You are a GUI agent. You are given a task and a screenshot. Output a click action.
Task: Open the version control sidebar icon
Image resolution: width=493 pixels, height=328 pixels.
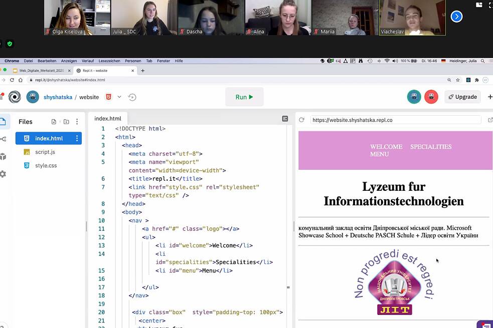[3, 139]
